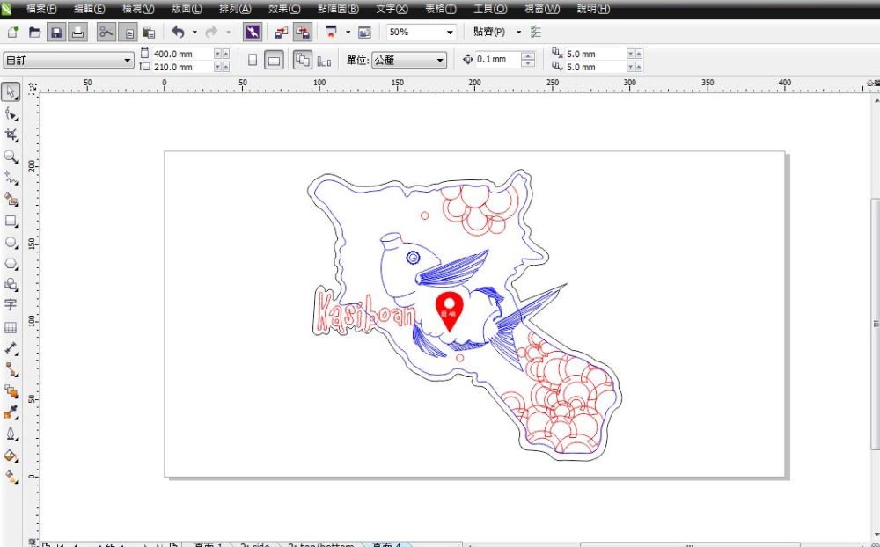The height and width of the screenshot is (547, 880).
Task: Select the Fill bucket tool
Action: [11, 456]
